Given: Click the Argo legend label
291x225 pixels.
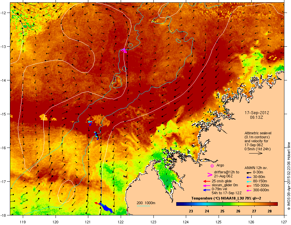Looking at the screenshot, I should pyautogui.click(x=220, y=165).
